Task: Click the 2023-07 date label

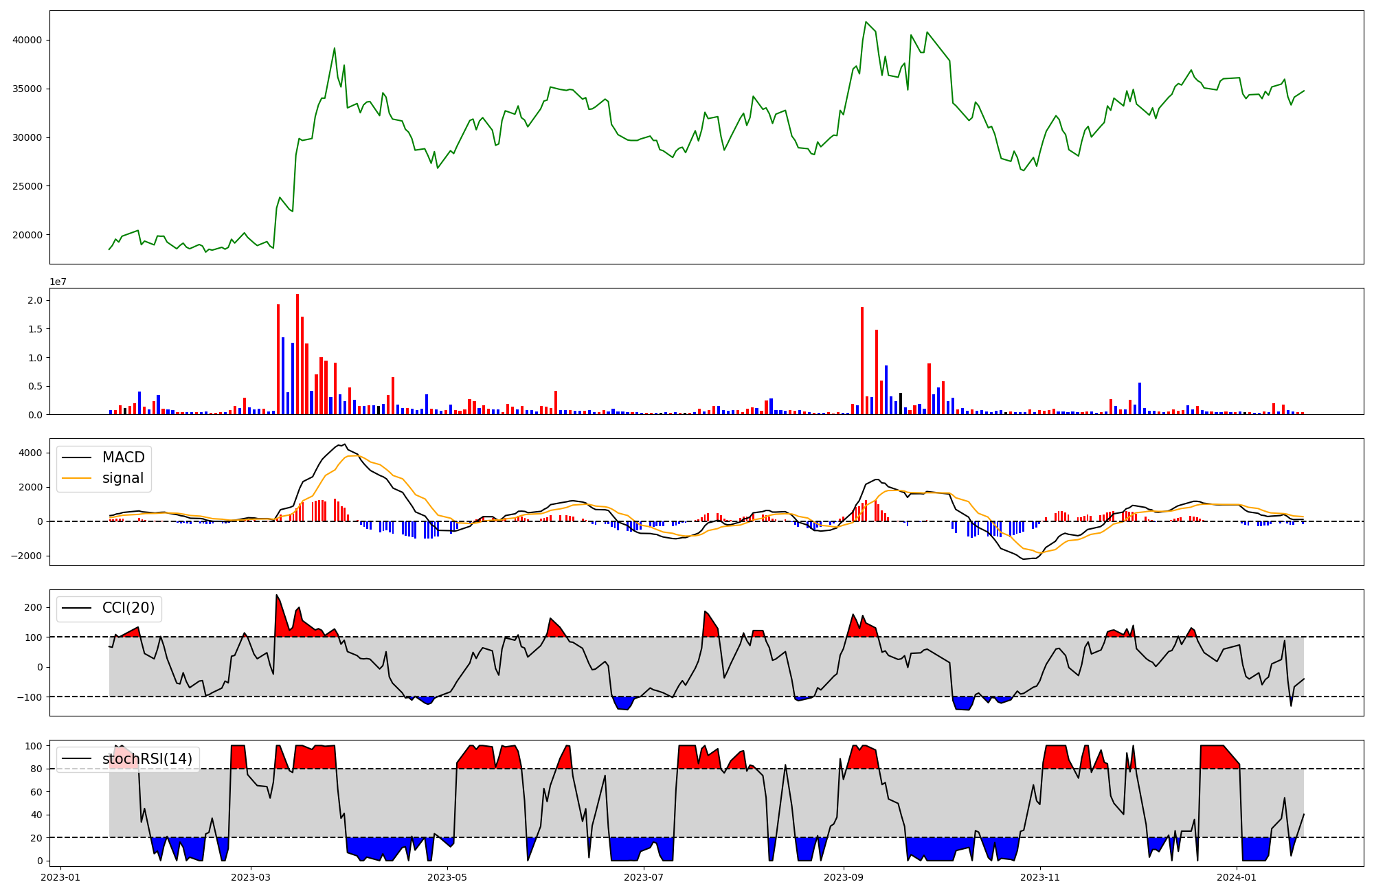Action: (644, 877)
